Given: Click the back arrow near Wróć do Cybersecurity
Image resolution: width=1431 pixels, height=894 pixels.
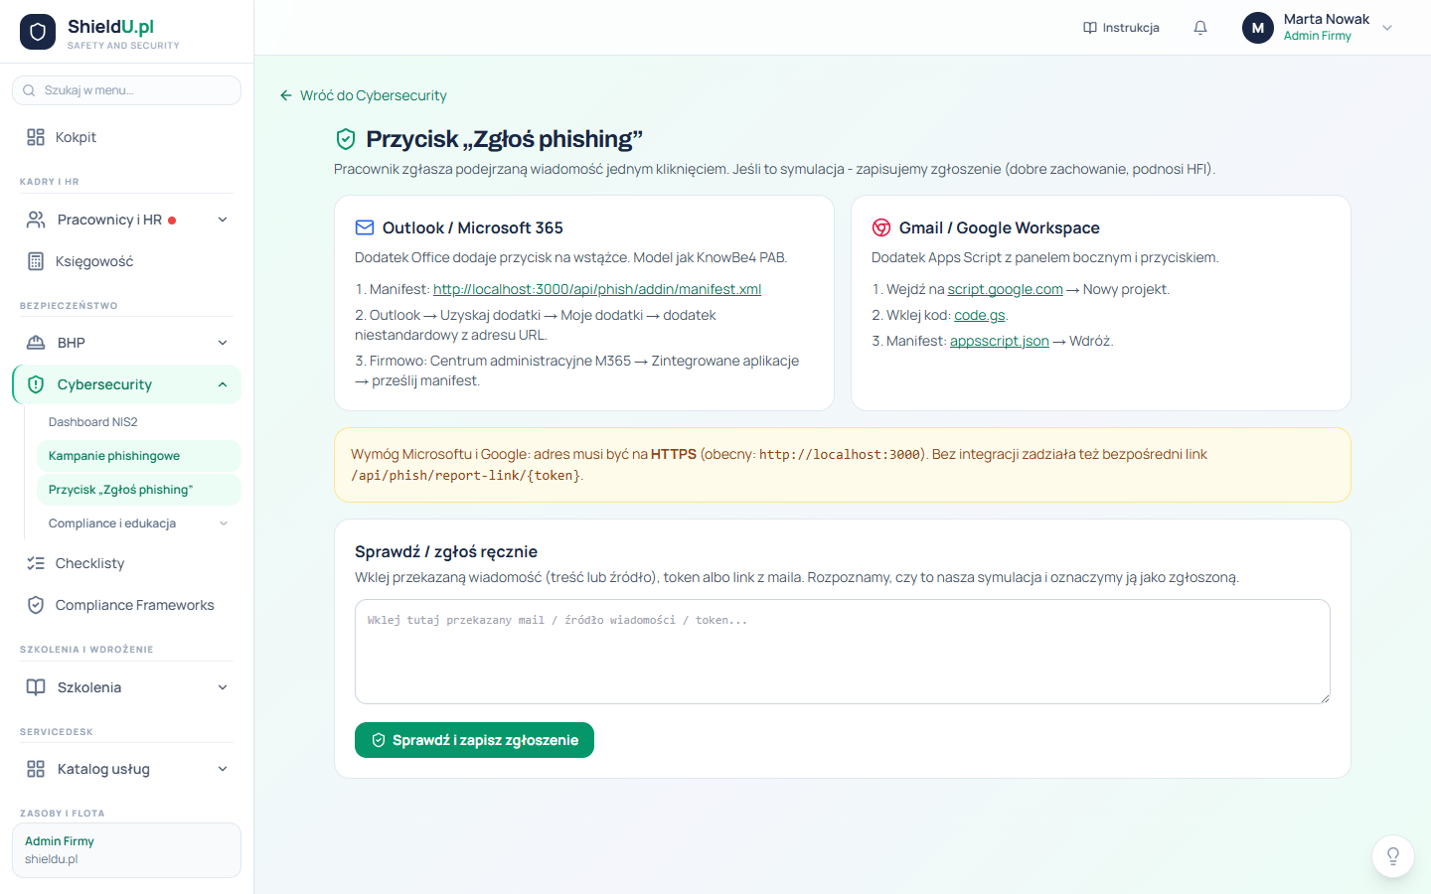Looking at the screenshot, I should tap(286, 95).
